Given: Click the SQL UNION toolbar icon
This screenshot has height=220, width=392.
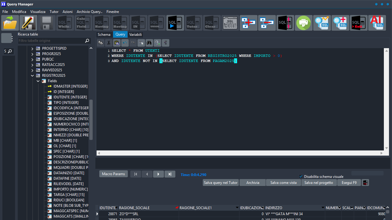Looking at the screenshot, I should tap(157, 23).
